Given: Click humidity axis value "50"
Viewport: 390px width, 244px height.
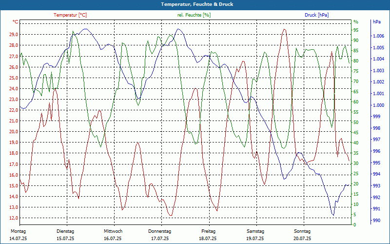Looking at the screenshot, I should [356, 122].
